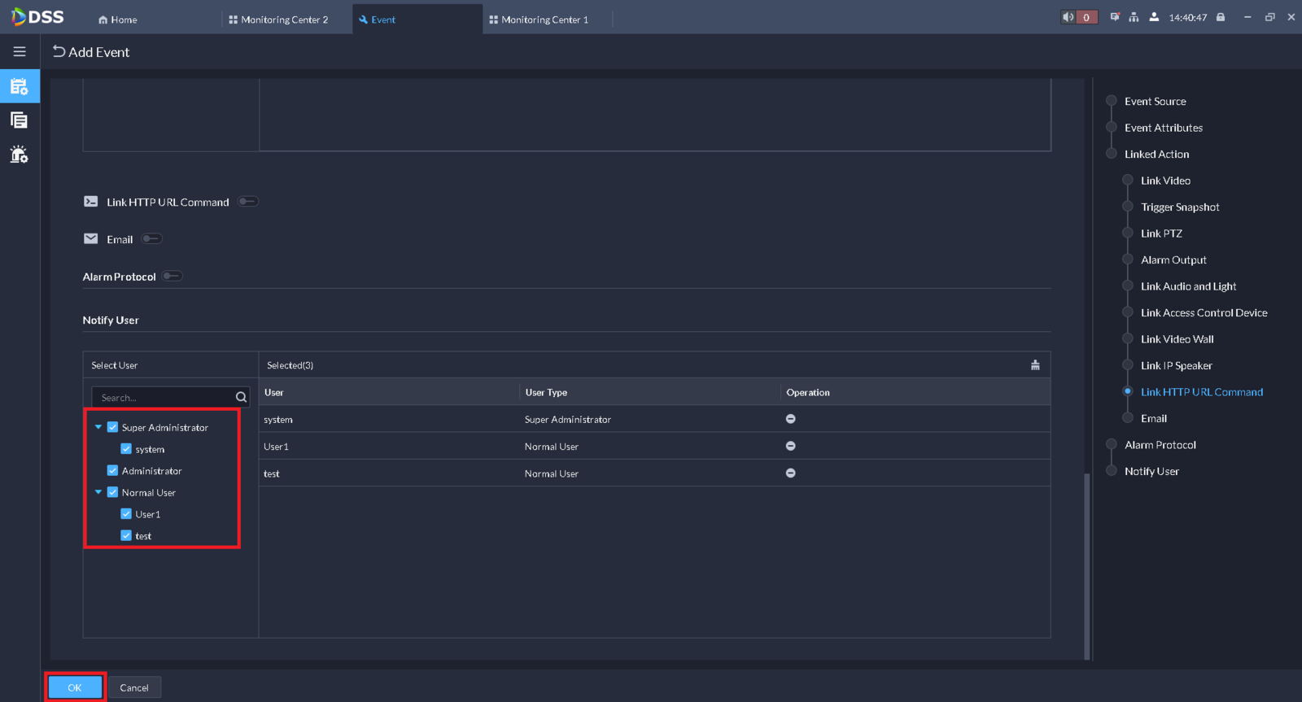Collapse the Super Administrator tree node

pos(98,427)
